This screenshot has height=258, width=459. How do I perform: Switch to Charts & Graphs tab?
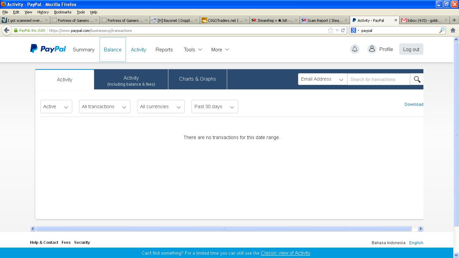click(197, 79)
